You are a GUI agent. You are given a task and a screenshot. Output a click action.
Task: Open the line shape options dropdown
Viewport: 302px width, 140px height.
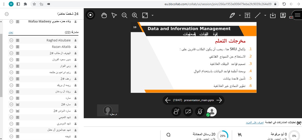click(265, 15)
